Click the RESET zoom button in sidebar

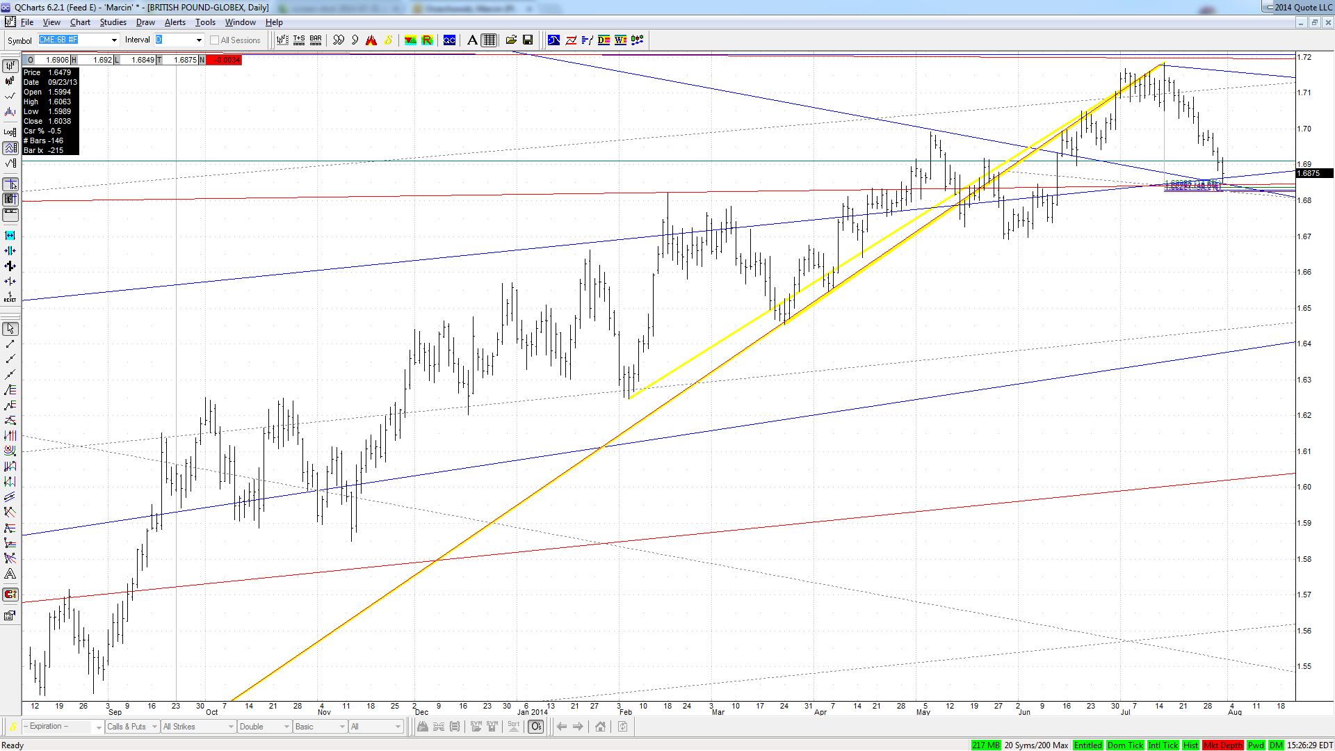click(10, 297)
